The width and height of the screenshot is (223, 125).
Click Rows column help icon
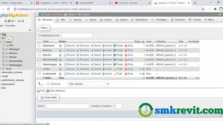[143, 42]
